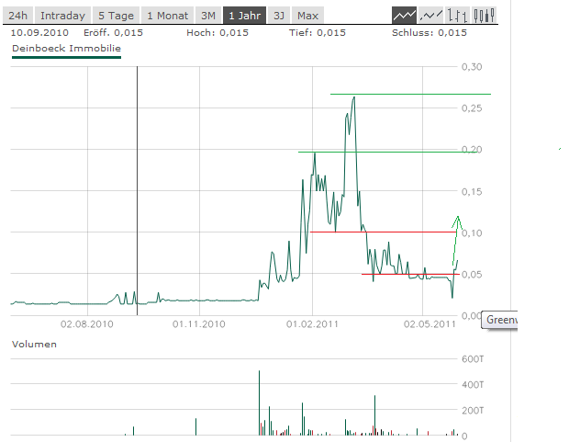Select the mountain line chart type icon
The height and width of the screenshot is (442, 569).
404,16
